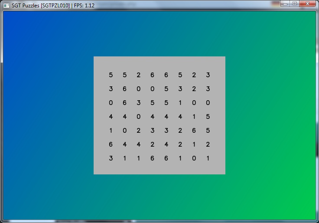Click the only 0 in the fourth row

point(139,117)
